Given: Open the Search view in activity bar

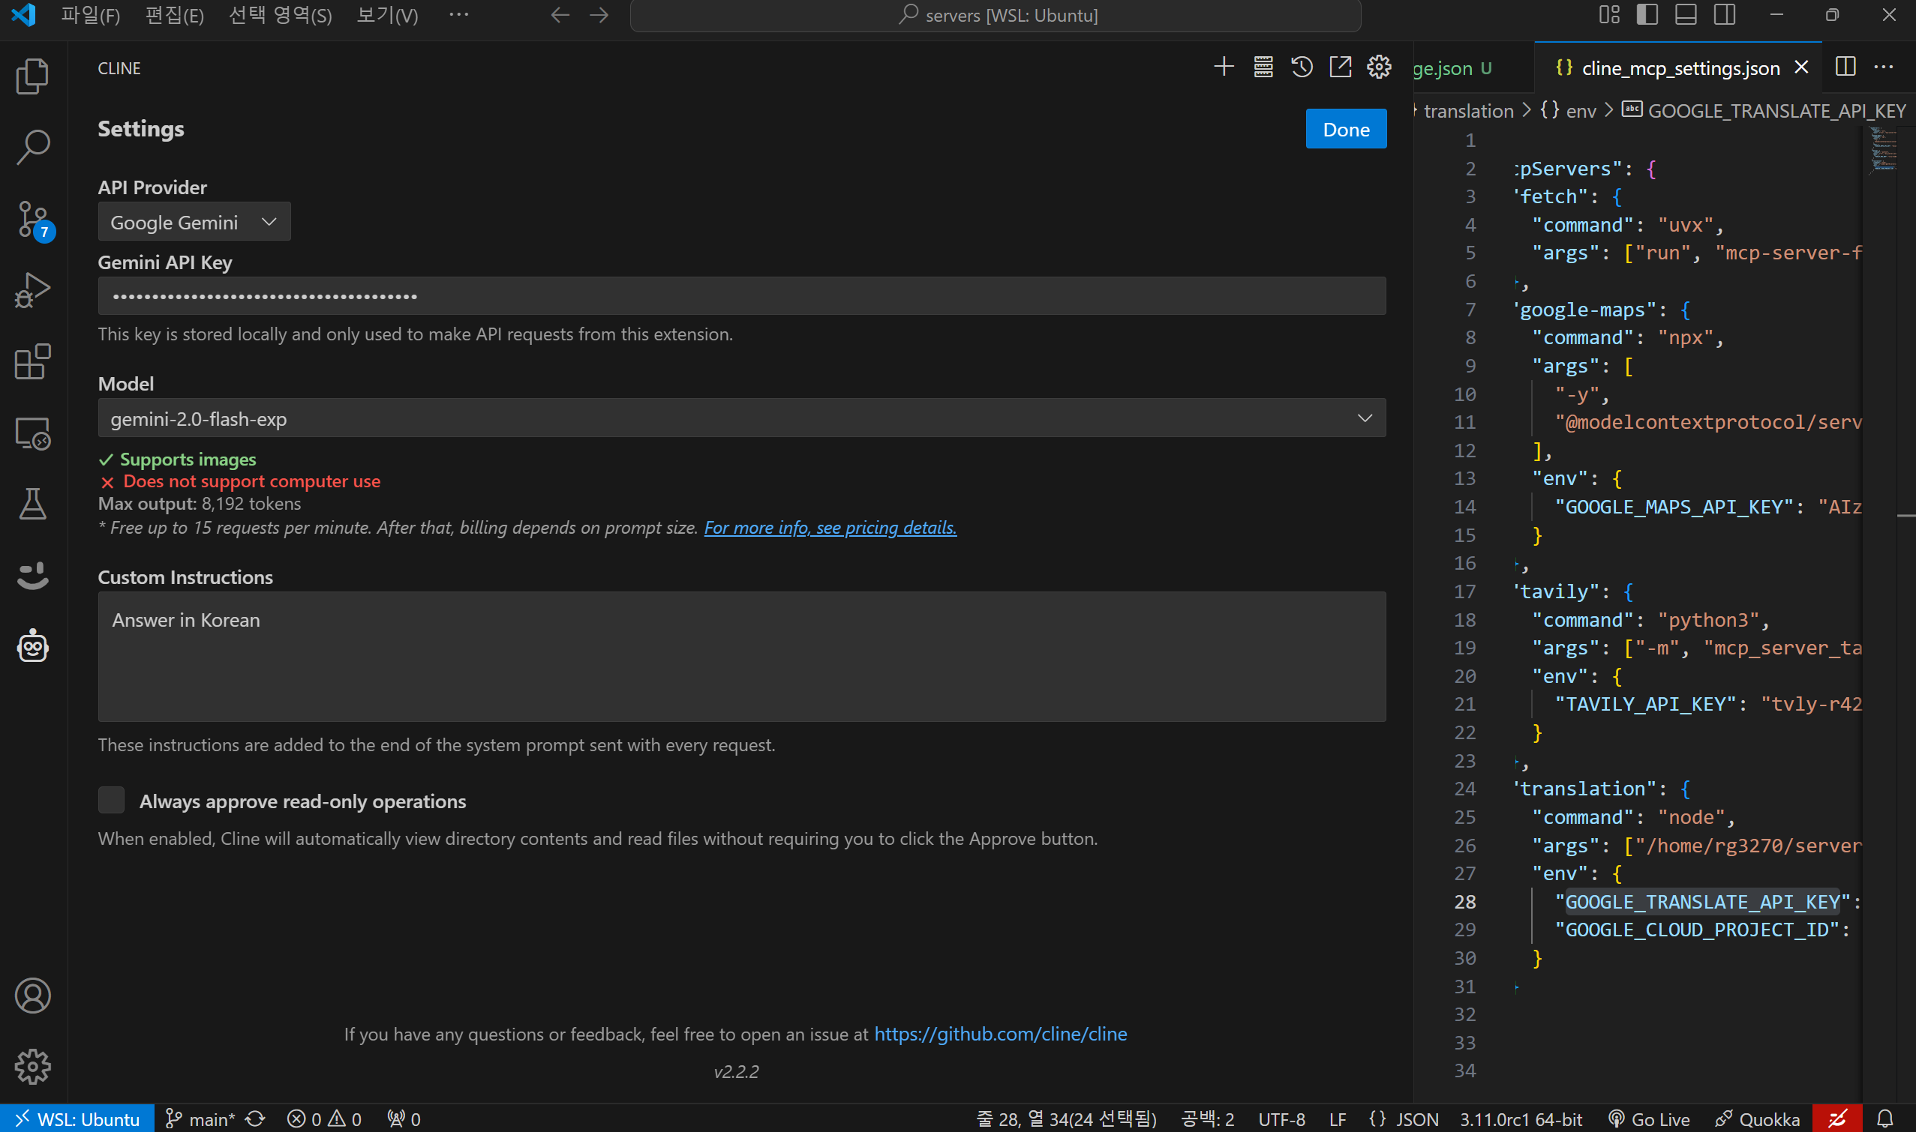Looking at the screenshot, I should pos(33,146).
